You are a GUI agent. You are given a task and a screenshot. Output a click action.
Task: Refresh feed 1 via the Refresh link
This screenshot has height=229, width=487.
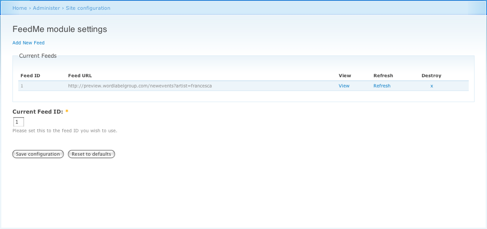point(381,86)
